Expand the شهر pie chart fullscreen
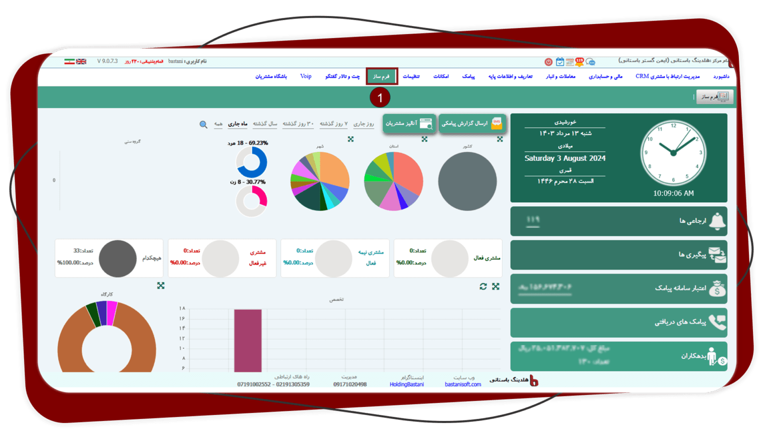771x433 pixels. (351, 139)
